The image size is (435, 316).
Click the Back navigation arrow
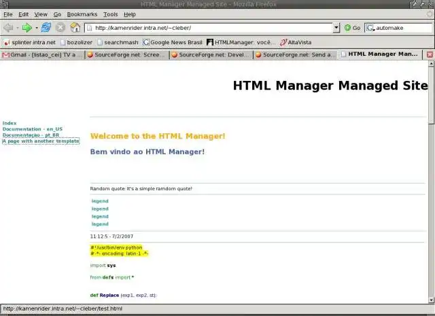pos(8,28)
